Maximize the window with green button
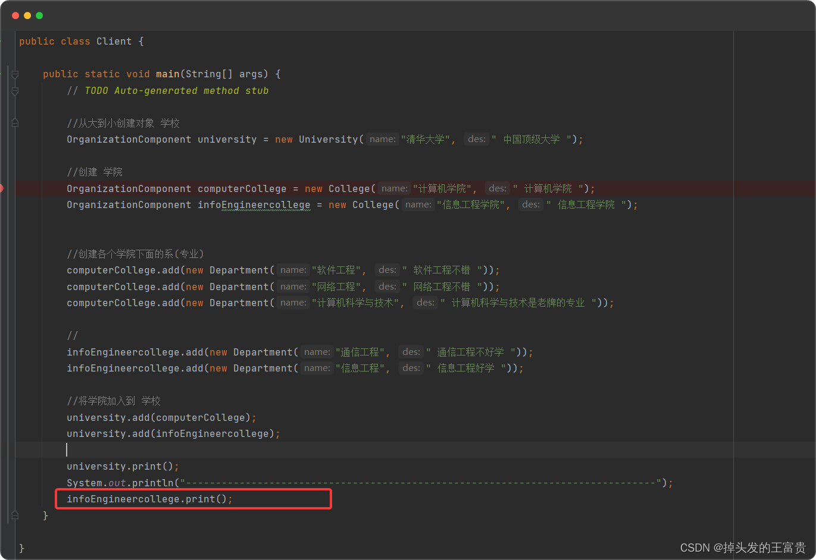The height and width of the screenshot is (560, 816). pyautogui.click(x=39, y=15)
